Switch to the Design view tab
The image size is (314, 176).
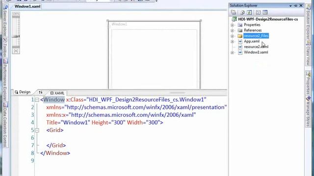(23, 92)
